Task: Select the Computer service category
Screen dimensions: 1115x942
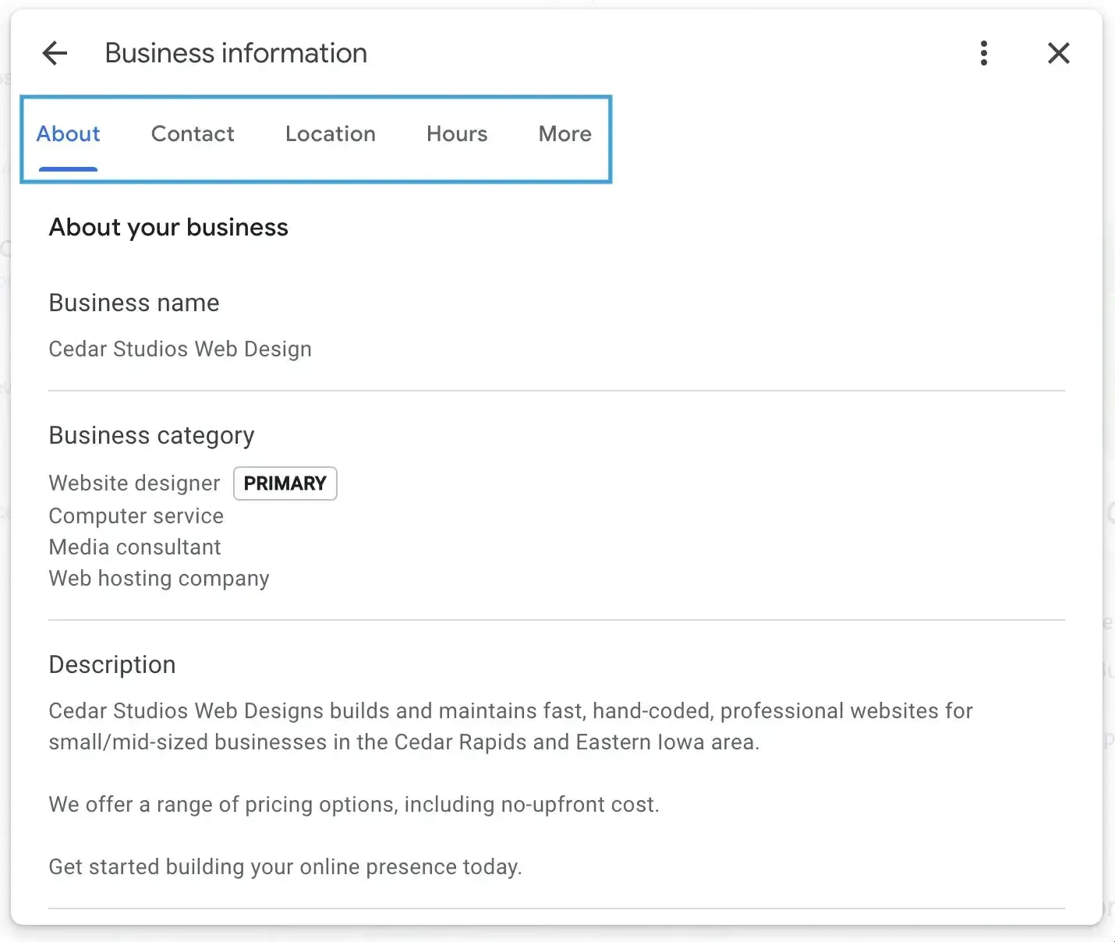Action: click(136, 515)
